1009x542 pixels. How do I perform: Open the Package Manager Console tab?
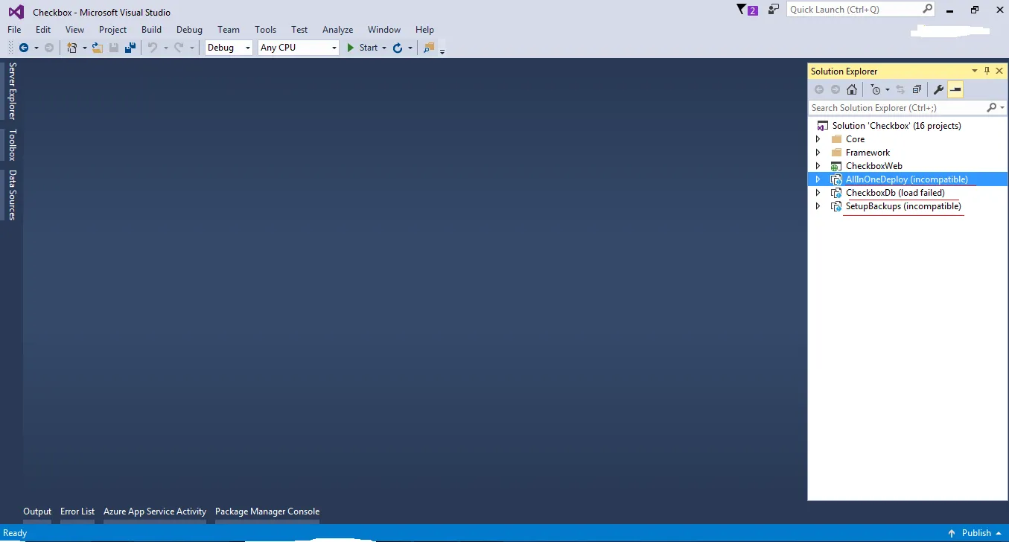[x=267, y=511]
